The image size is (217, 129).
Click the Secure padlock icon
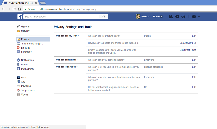point(26,9)
